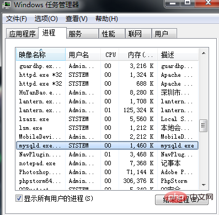Click the scrollbar down arrow
This screenshot has width=219, height=215.
[x=204, y=185]
